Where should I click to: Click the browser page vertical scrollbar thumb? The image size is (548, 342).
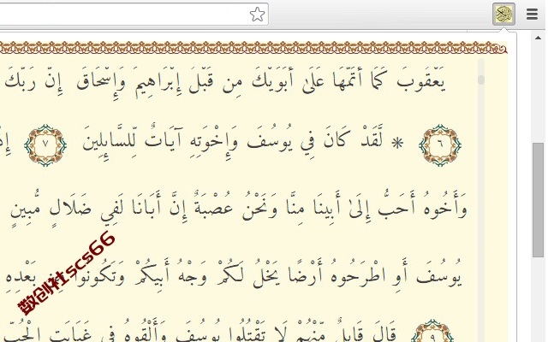pos(538,199)
